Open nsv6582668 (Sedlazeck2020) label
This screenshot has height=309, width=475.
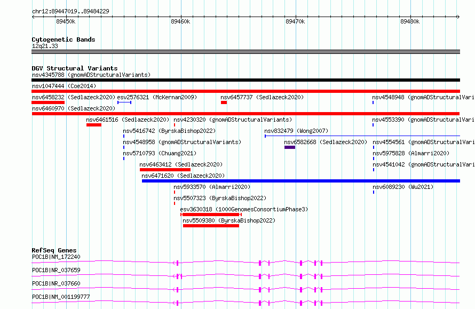click(326, 142)
